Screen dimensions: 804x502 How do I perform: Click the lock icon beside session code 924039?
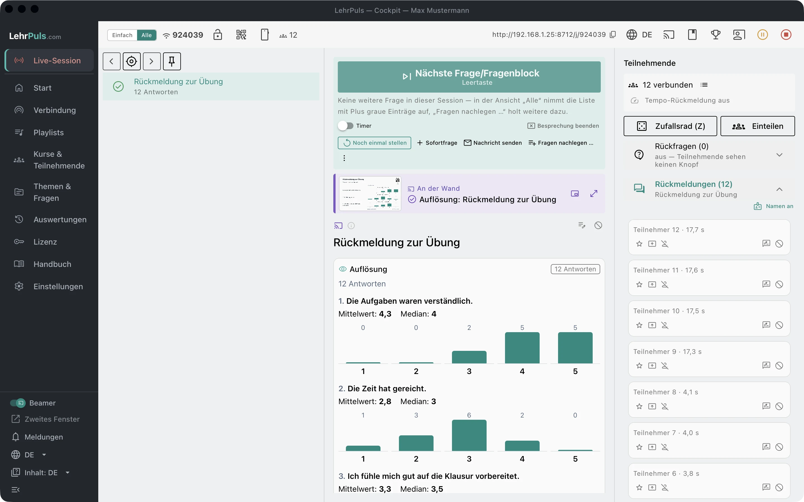click(218, 35)
